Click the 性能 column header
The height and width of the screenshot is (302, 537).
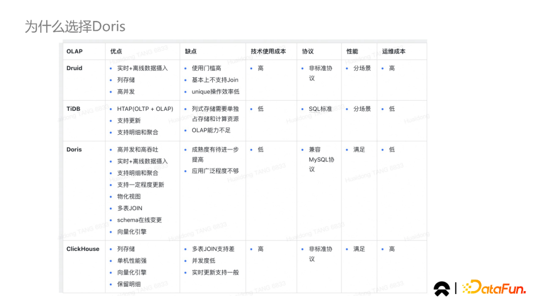[352, 51]
